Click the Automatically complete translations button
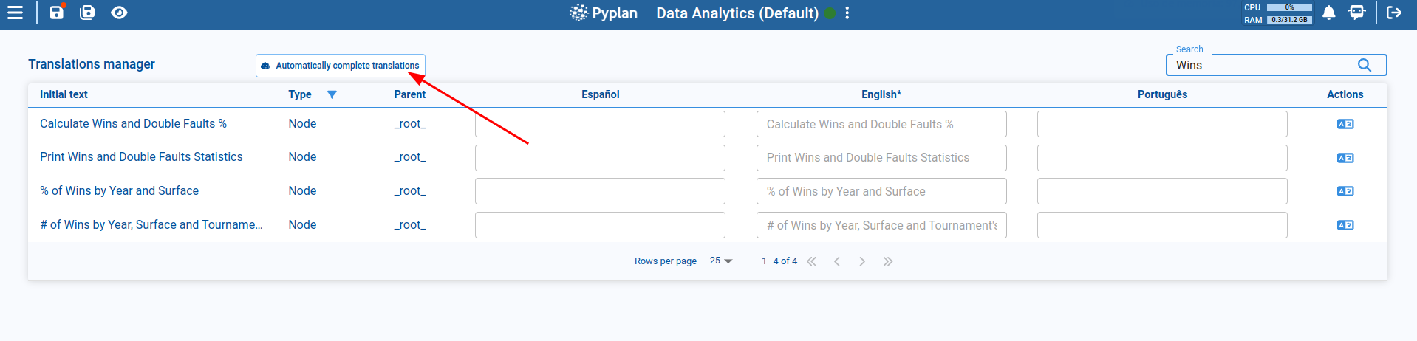 coord(341,66)
